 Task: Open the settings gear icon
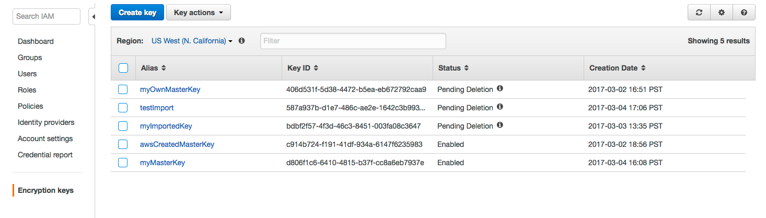coord(722,13)
